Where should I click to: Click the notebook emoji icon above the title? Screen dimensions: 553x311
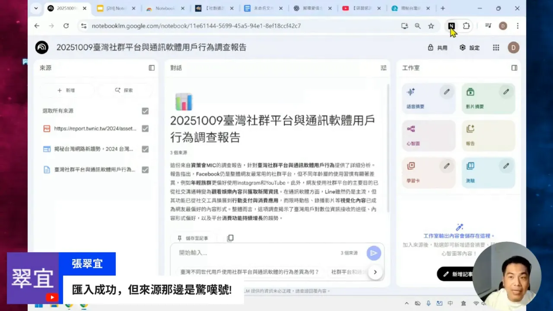[x=184, y=102]
